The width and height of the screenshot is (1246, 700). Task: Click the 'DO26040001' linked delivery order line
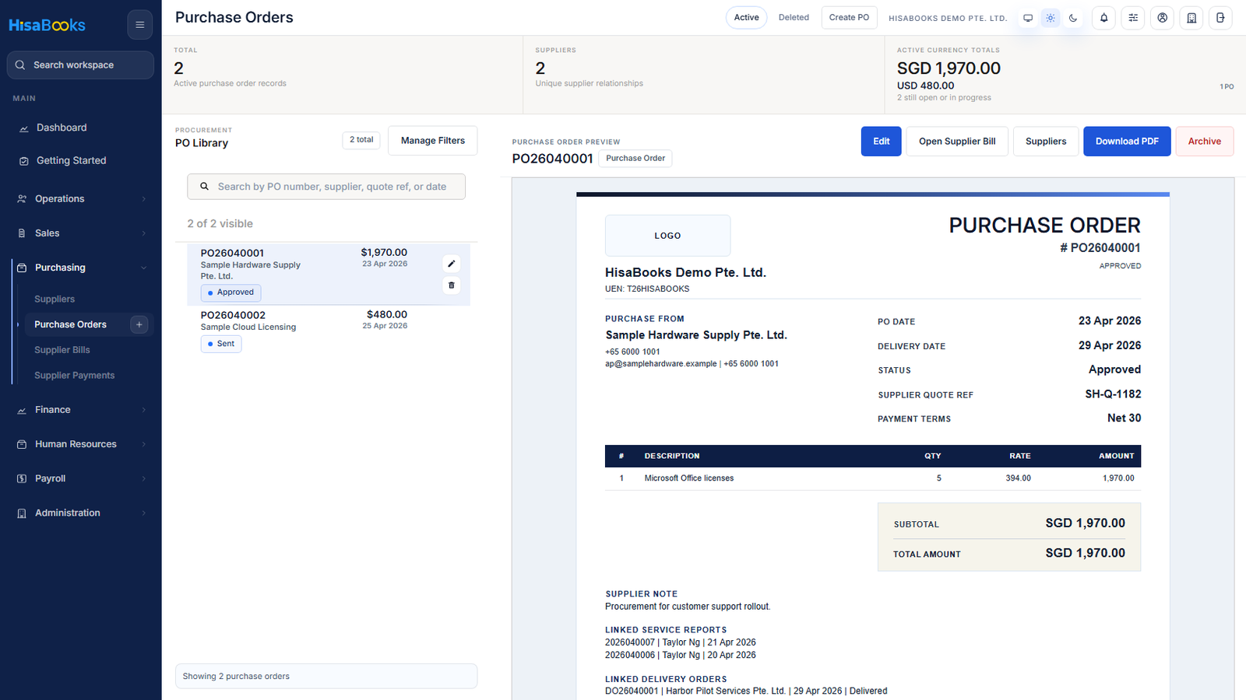[x=746, y=691]
